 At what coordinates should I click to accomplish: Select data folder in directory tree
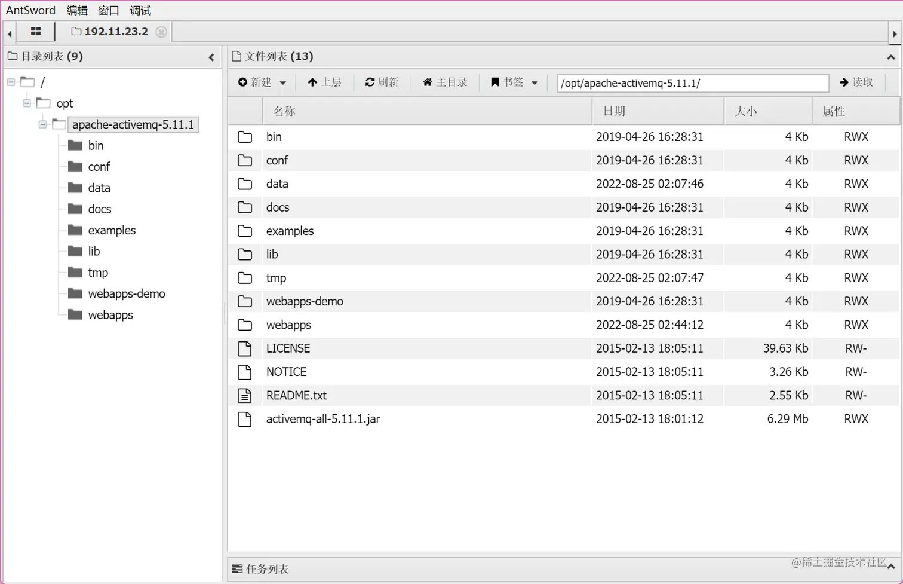point(99,188)
